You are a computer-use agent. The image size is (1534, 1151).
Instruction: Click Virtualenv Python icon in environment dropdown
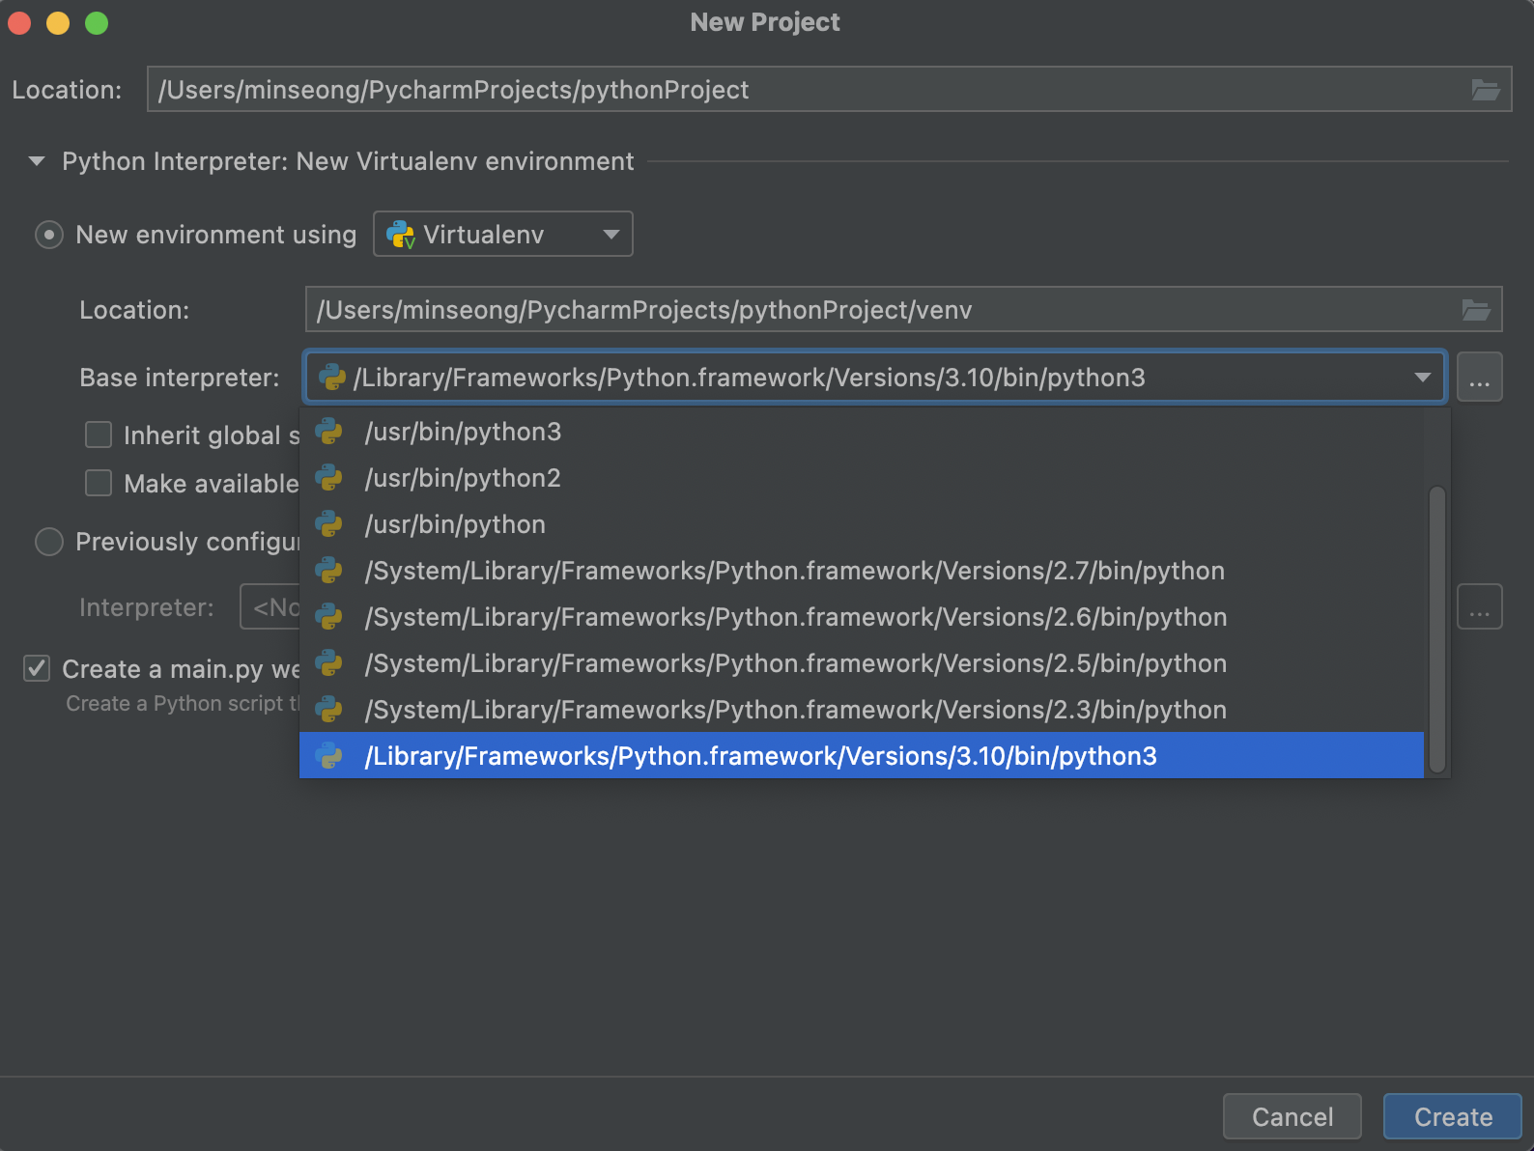400,235
